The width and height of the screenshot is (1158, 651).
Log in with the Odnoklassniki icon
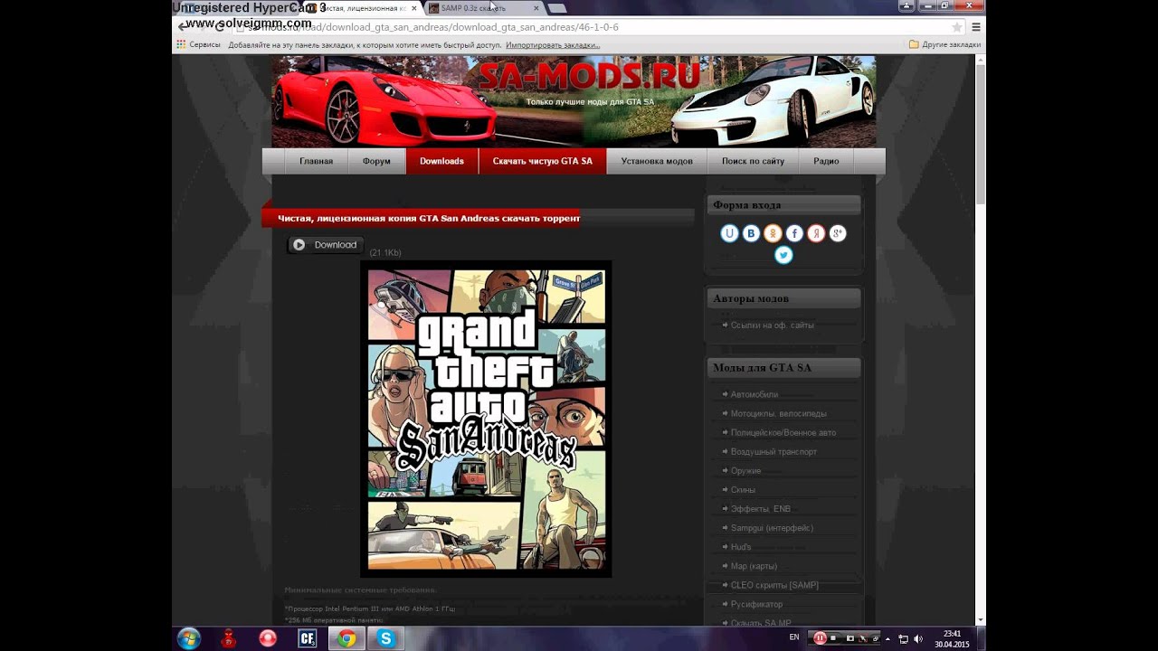click(773, 233)
